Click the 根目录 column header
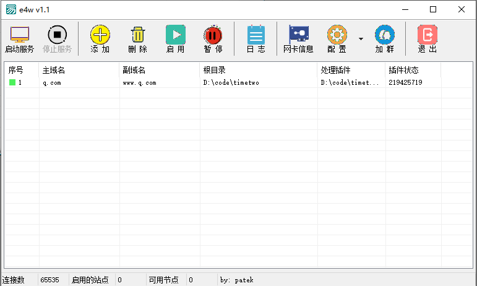 [259, 70]
